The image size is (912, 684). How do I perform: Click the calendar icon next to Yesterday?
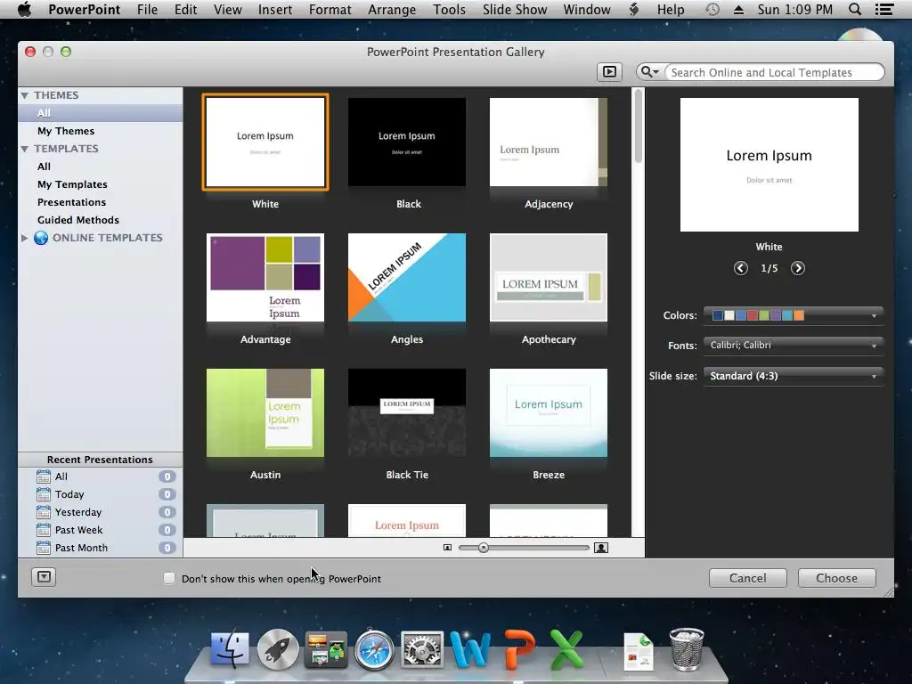pos(44,512)
